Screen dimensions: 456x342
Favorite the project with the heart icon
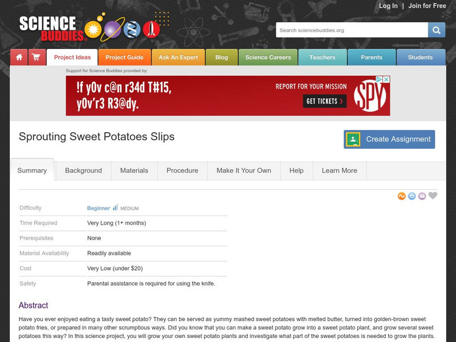pyautogui.click(x=433, y=196)
